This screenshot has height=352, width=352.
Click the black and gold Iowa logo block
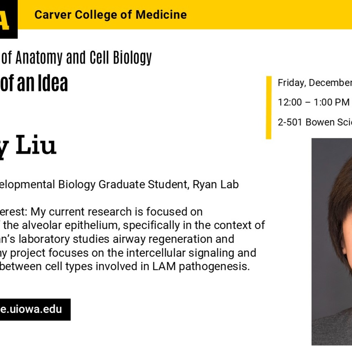(9, 19)
